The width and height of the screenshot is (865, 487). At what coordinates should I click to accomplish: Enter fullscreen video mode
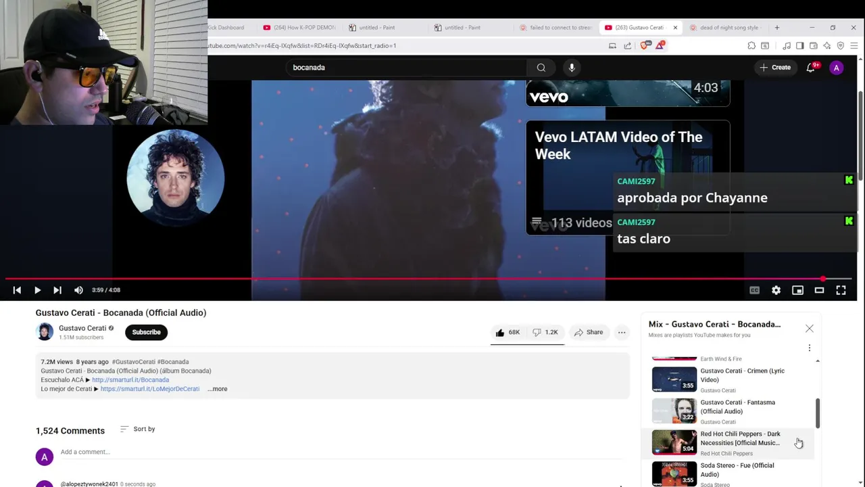pos(841,290)
